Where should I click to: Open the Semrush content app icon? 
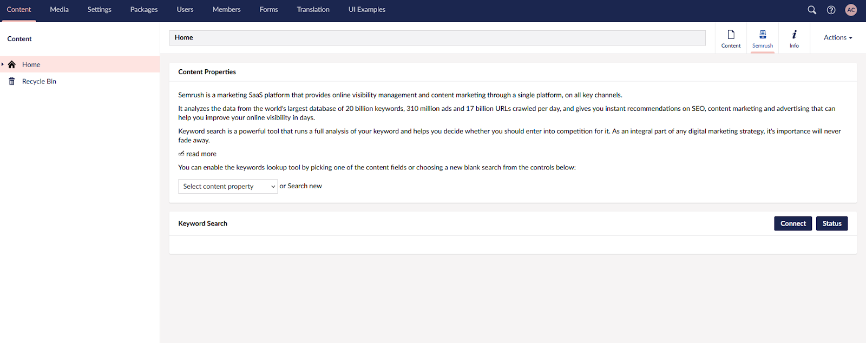pyautogui.click(x=763, y=35)
